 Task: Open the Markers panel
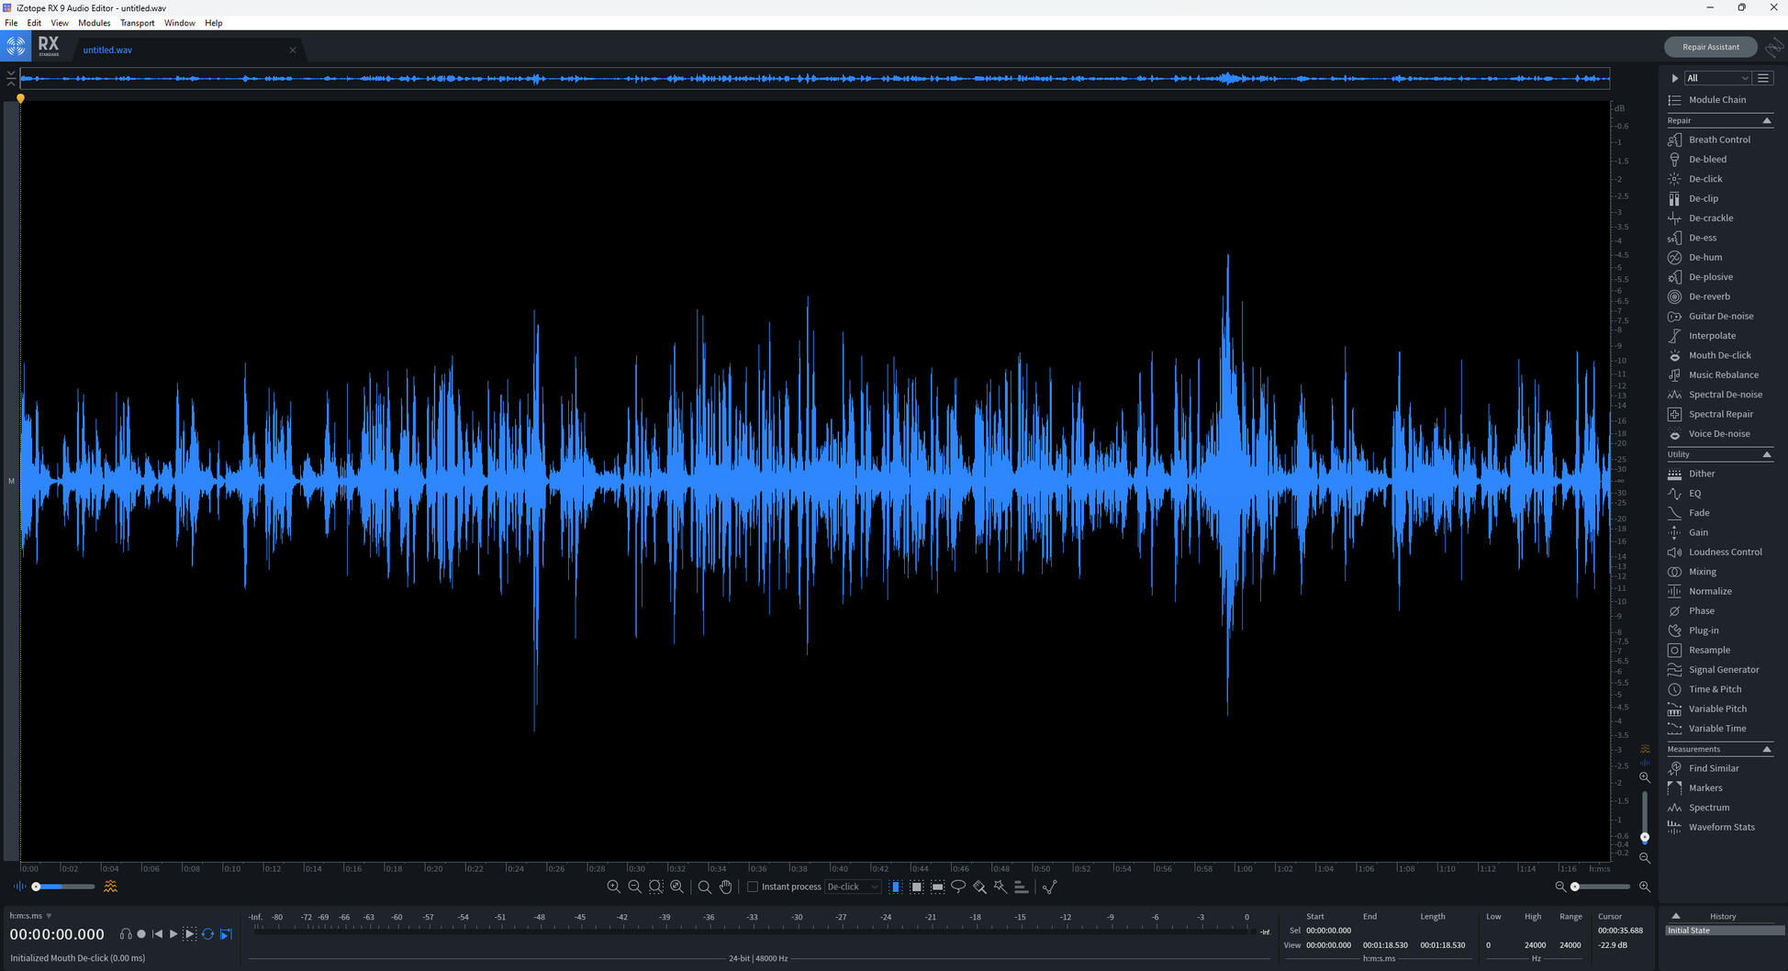[x=1704, y=788]
